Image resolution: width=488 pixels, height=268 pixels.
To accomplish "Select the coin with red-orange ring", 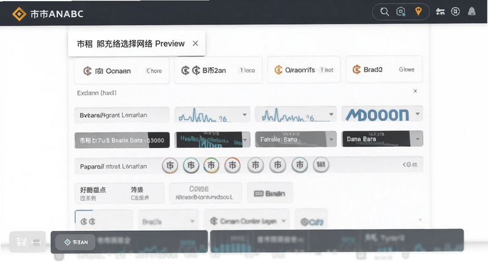I will point(232,165).
